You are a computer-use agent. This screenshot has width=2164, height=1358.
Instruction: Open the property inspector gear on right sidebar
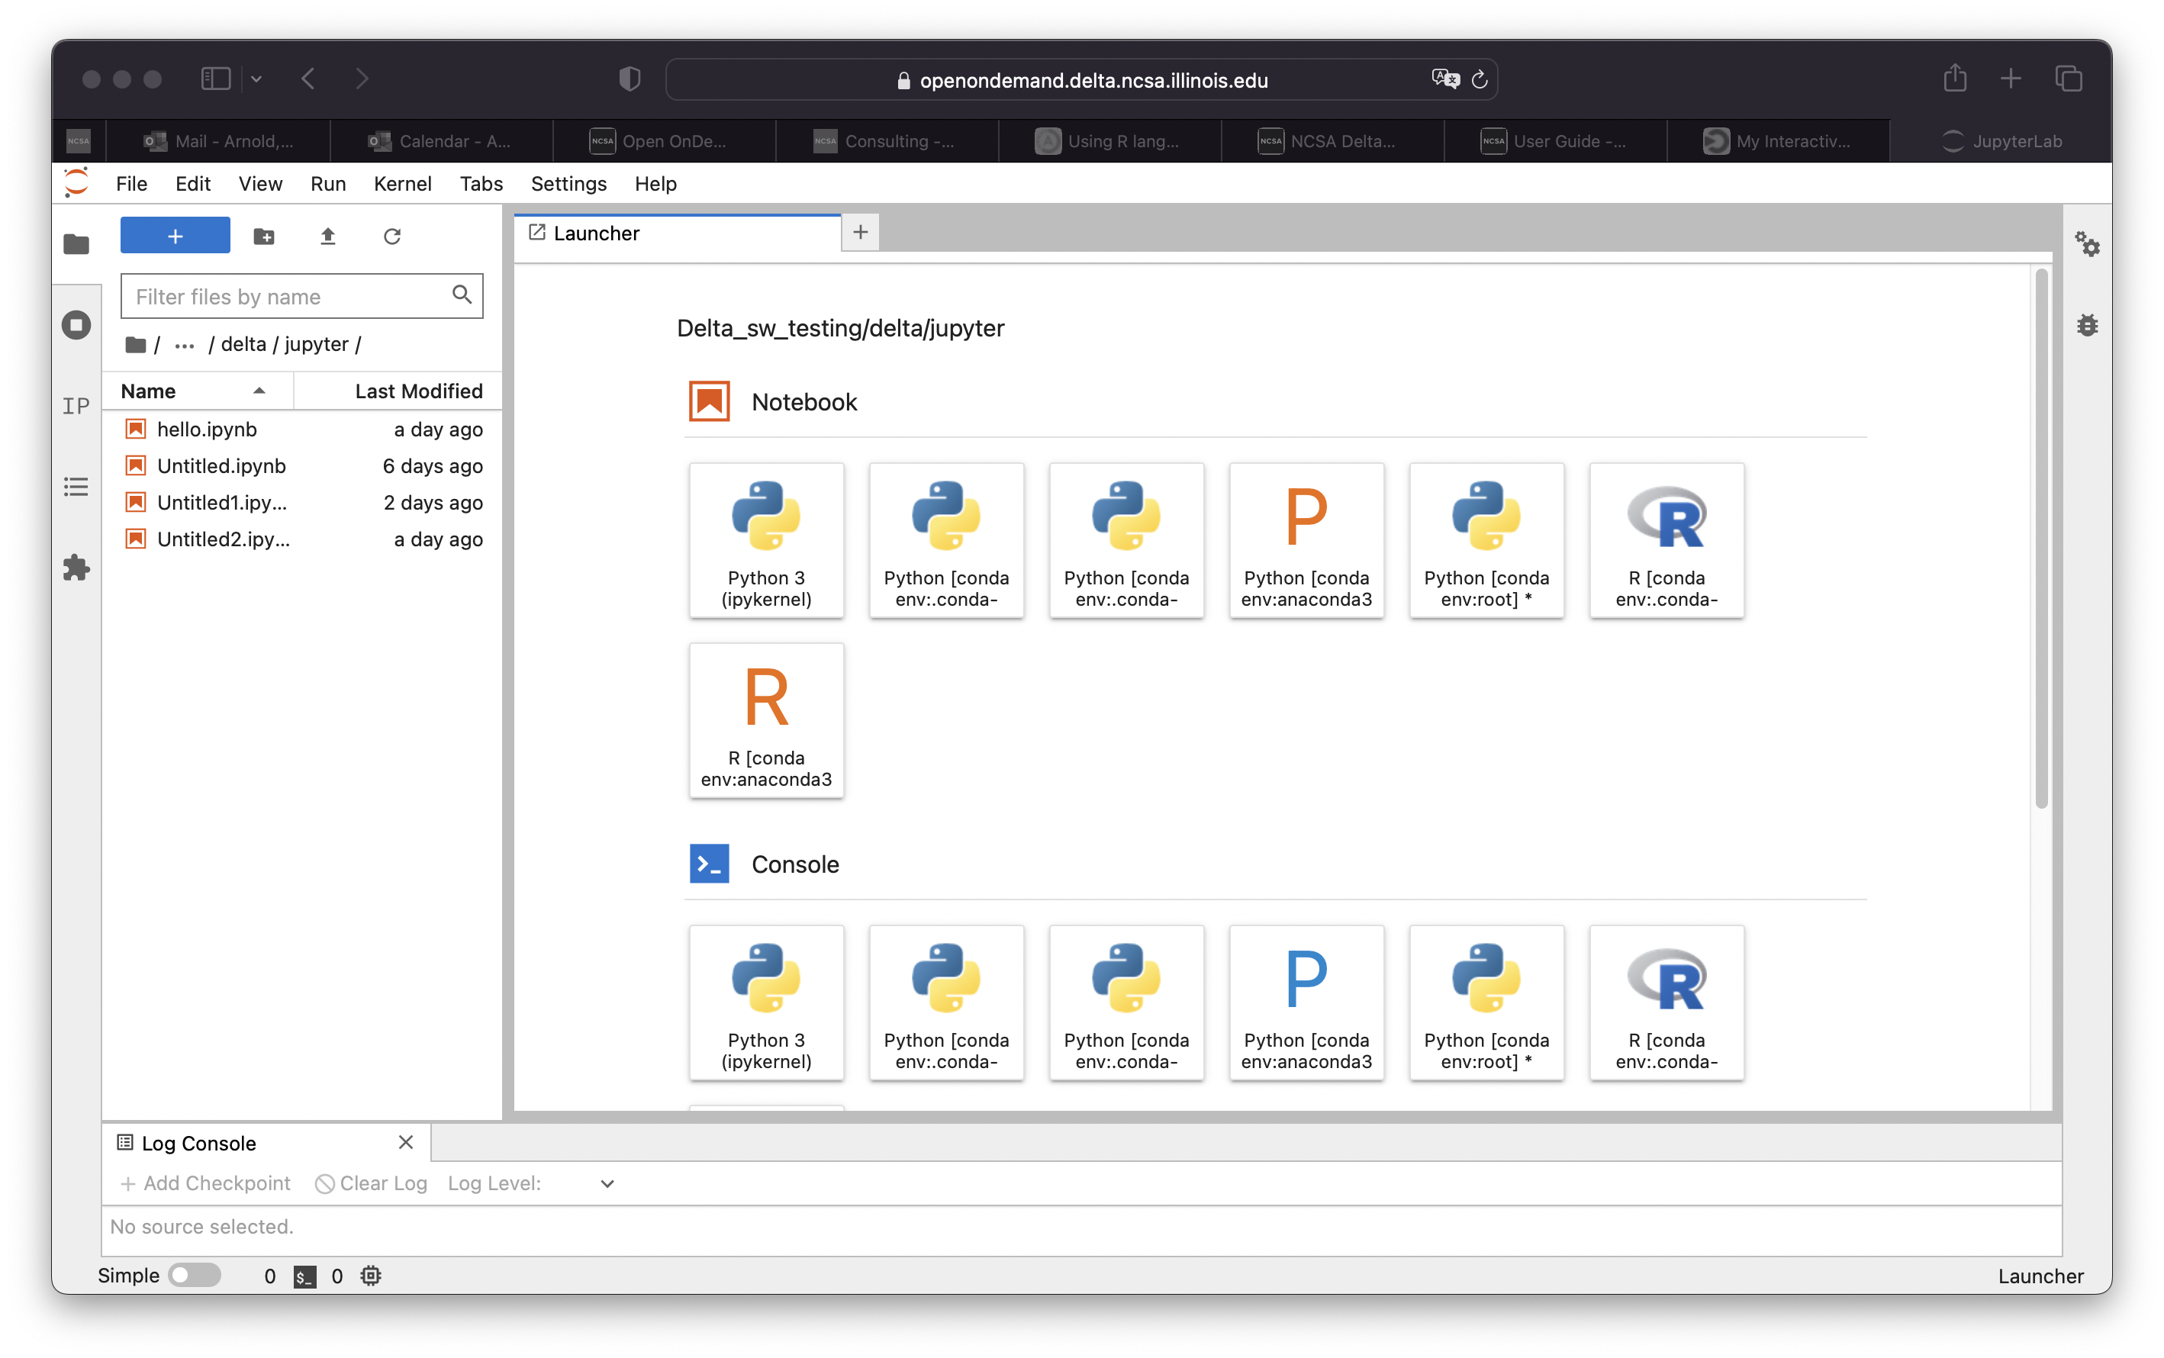pyautogui.click(x=2088, y=243)
